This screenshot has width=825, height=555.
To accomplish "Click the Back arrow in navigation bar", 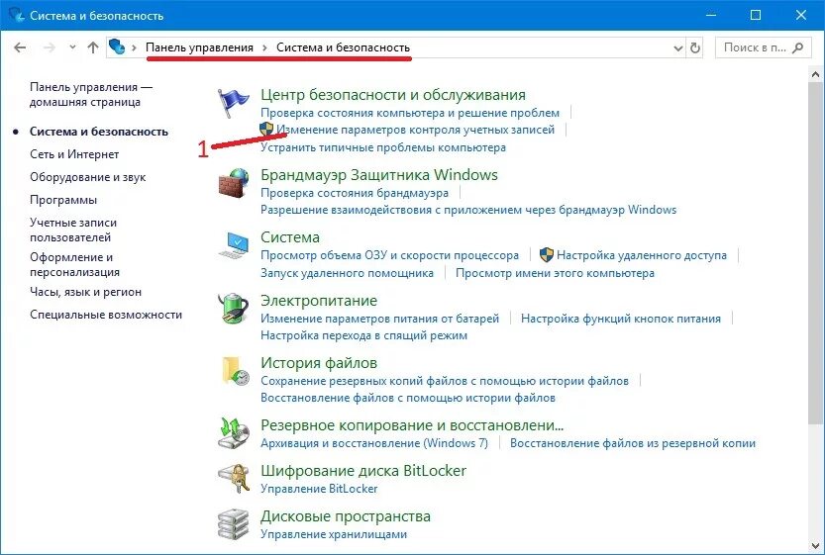I will [20, 47].
